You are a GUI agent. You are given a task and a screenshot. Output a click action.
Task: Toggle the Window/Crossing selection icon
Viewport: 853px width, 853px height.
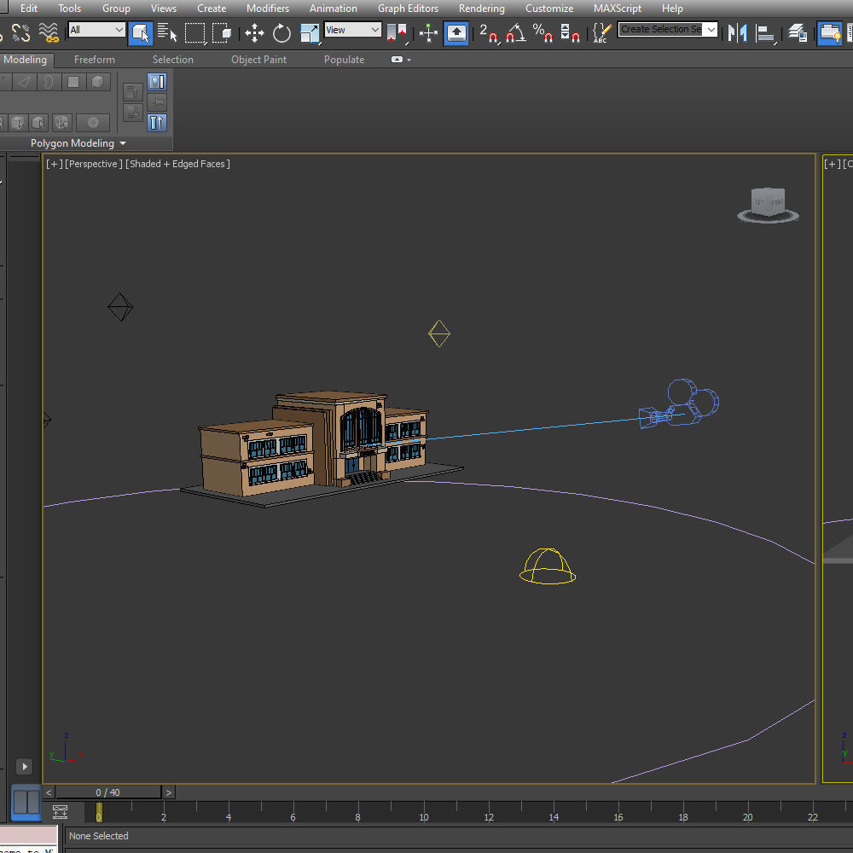point(222,32)
